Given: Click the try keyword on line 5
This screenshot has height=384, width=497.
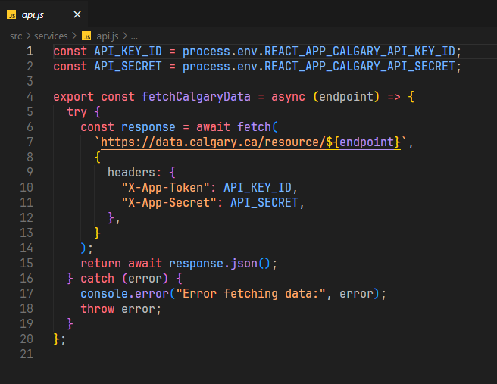Looking at the screenshot, I should point(77,112).
